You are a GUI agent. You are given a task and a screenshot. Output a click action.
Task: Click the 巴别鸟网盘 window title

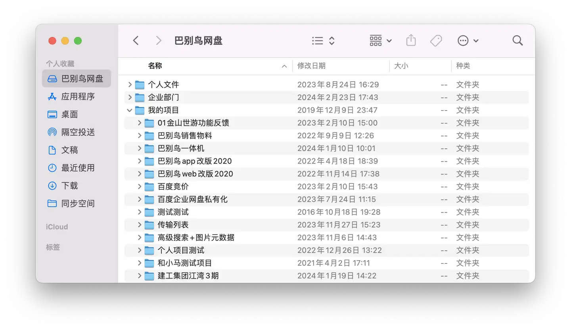pos(198,40)
